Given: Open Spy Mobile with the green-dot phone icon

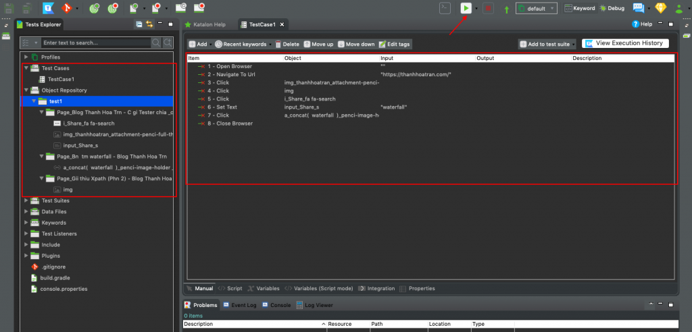Looking at the screenshot, I should [134, 8].
